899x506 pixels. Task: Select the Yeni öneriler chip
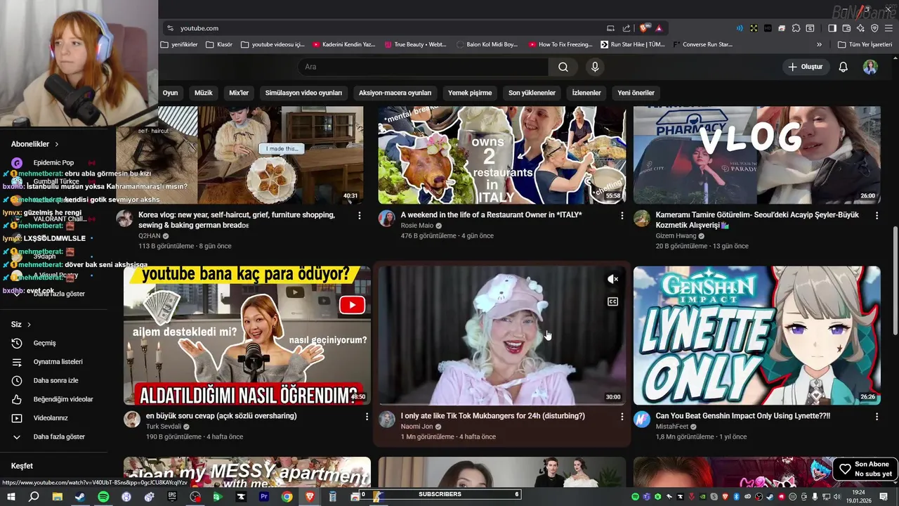click(636, 93)
